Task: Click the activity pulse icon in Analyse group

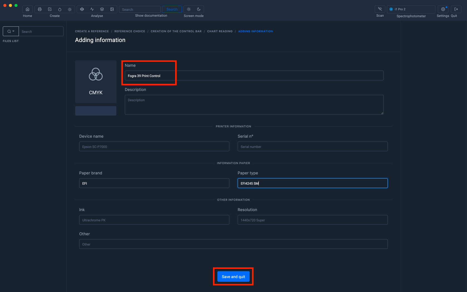Action: coord(92,9)
